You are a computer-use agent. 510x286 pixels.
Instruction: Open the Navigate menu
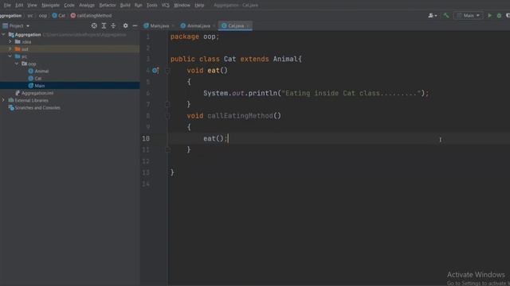50,6
